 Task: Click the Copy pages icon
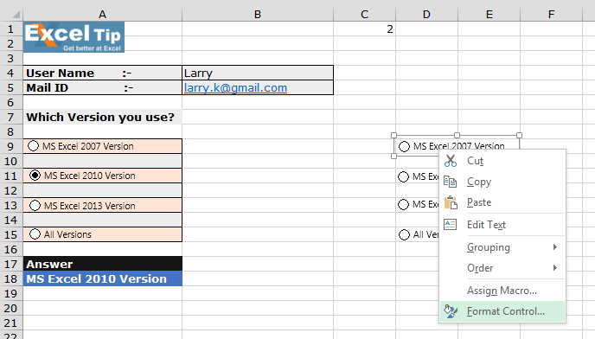tap(451, 182)
